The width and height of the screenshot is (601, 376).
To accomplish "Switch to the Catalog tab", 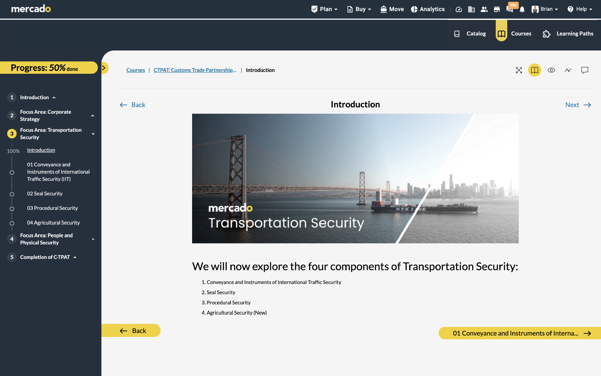I will [x=470, y=34].
